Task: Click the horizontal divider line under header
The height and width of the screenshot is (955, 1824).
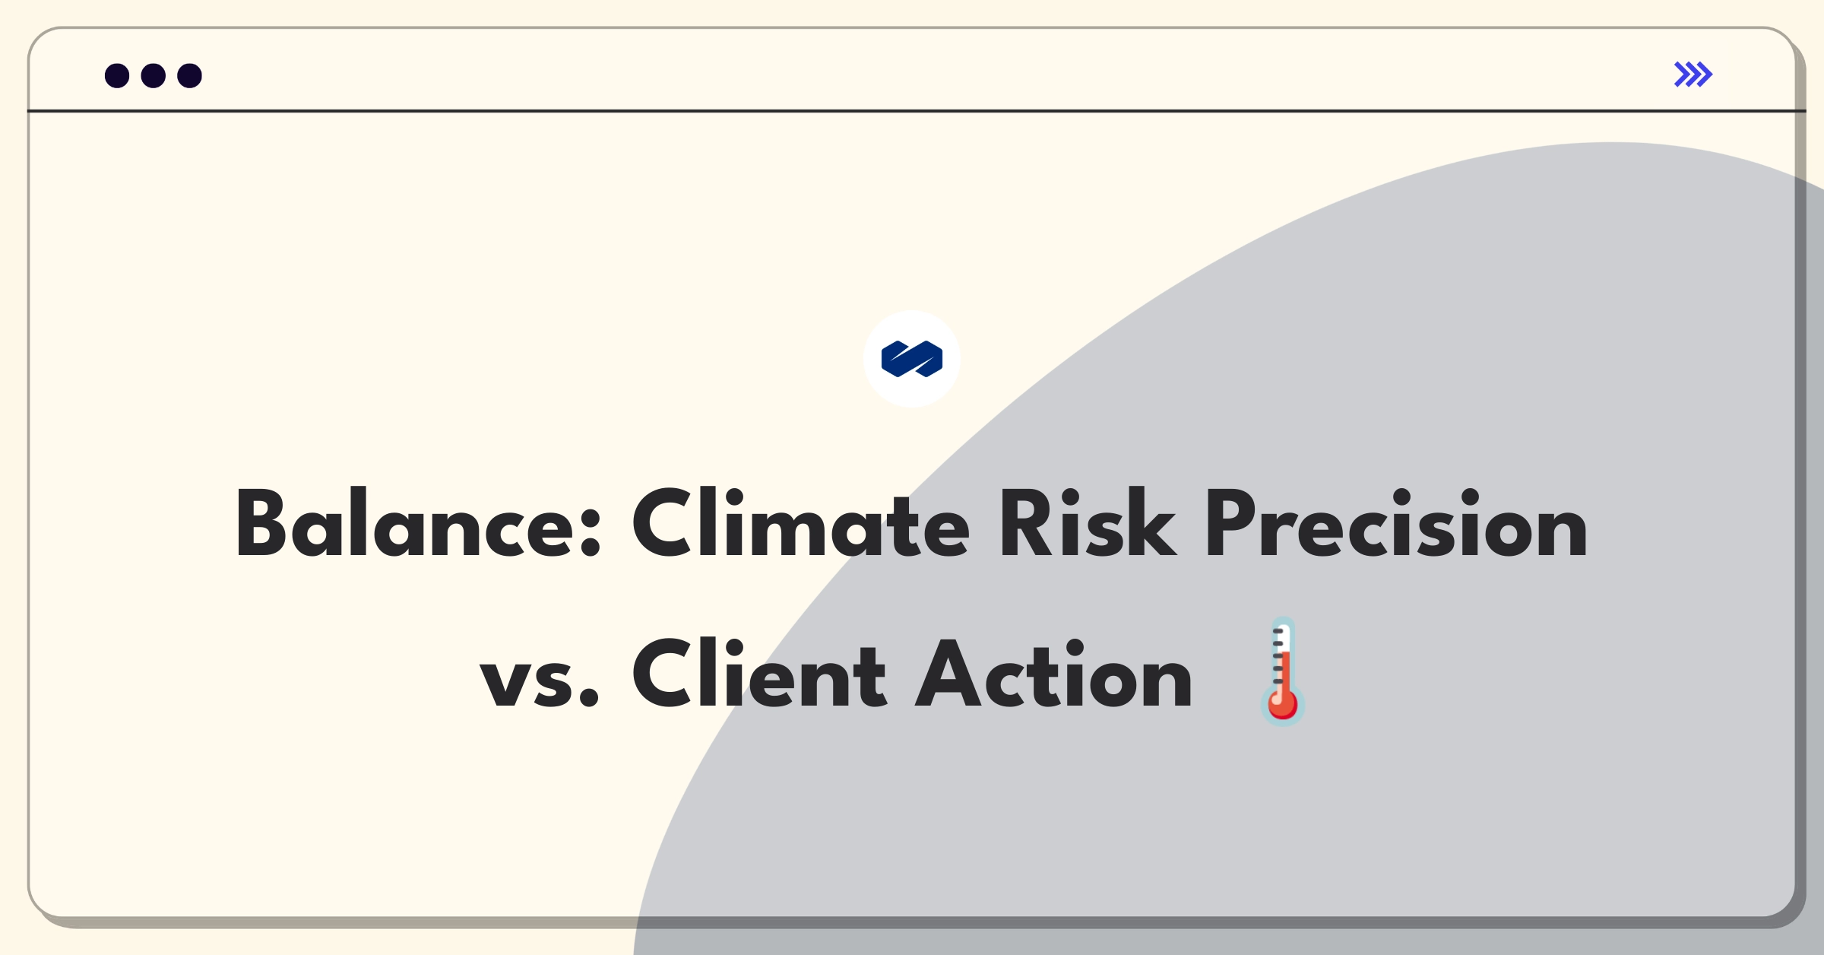Action: coord(916,111)
